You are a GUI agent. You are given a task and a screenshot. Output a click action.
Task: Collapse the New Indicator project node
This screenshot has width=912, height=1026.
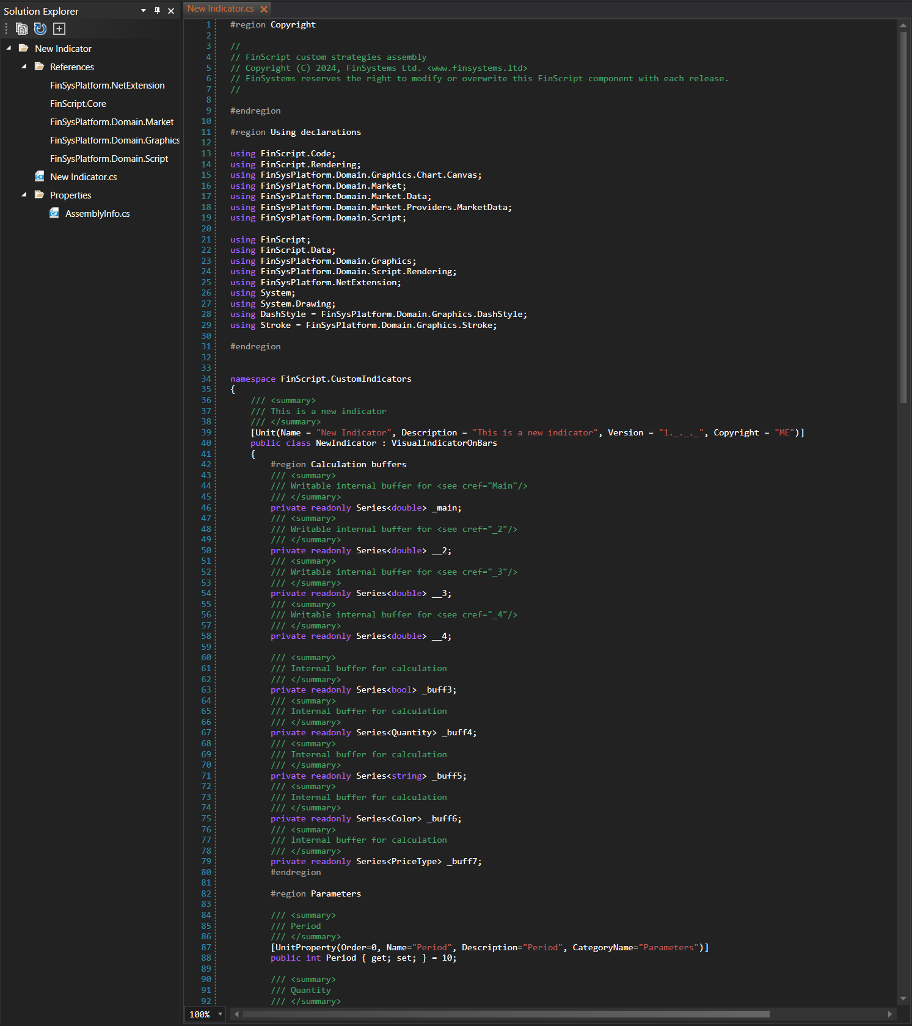coord(9,48)
